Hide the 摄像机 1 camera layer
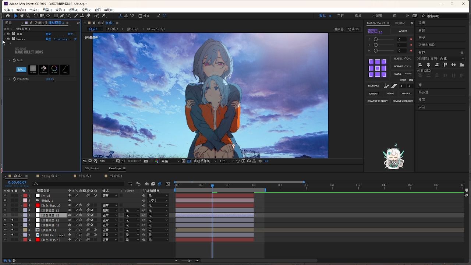This screenshot has height=265, width=471. [5, 201]
